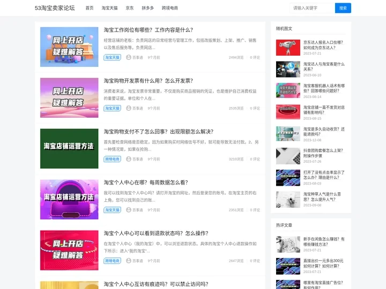Screen dimensions: 386x289
Task: Focus the 请输入关键字 search field
Action: 312,8
